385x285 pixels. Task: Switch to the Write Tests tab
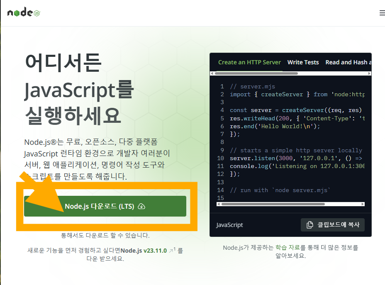(303, 62)
